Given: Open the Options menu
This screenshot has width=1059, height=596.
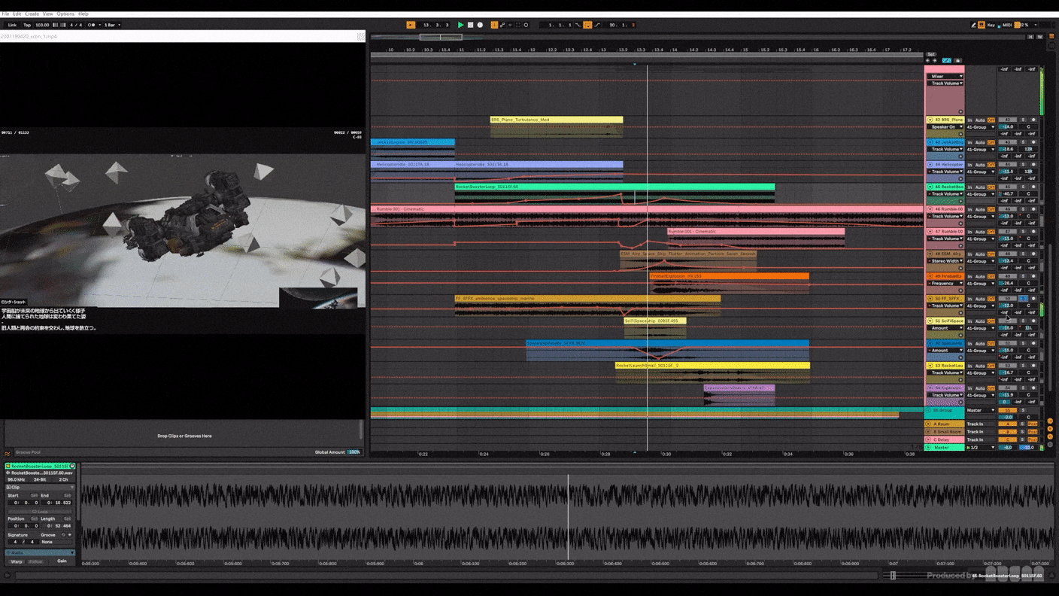Looking at the screenshot, I should point(65,14).
